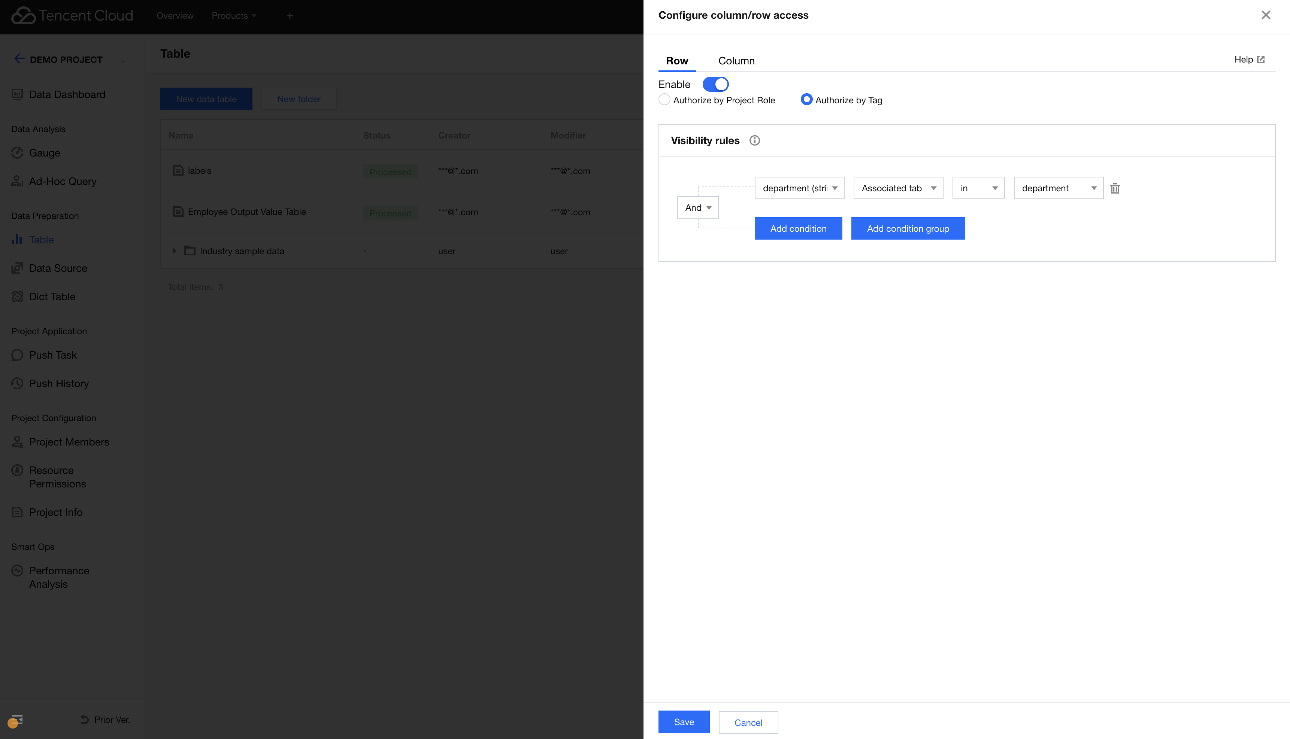
Task: Close the Configure column/row access panel
Action: (x=1266, y=15)
